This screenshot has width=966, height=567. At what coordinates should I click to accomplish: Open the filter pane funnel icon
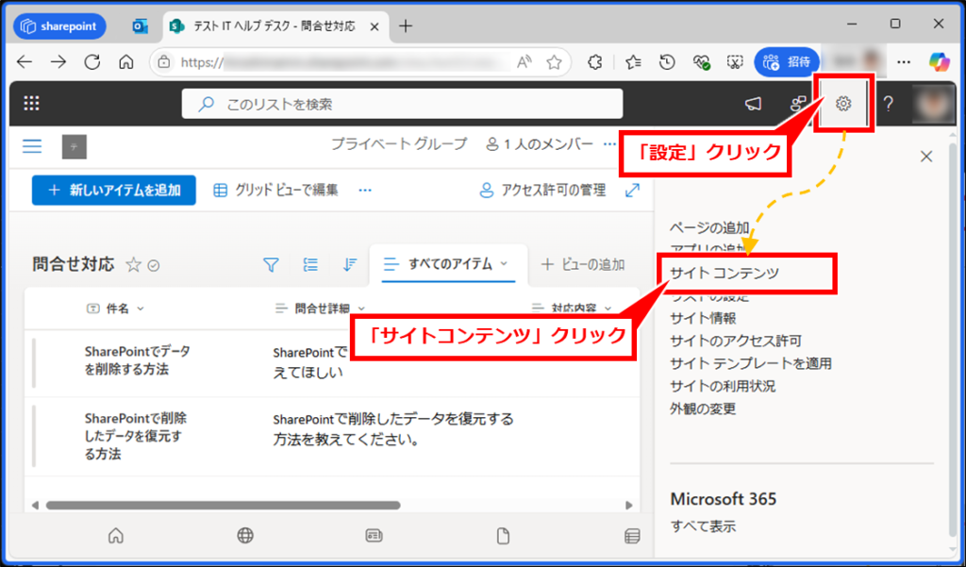[x=271, y=265]
